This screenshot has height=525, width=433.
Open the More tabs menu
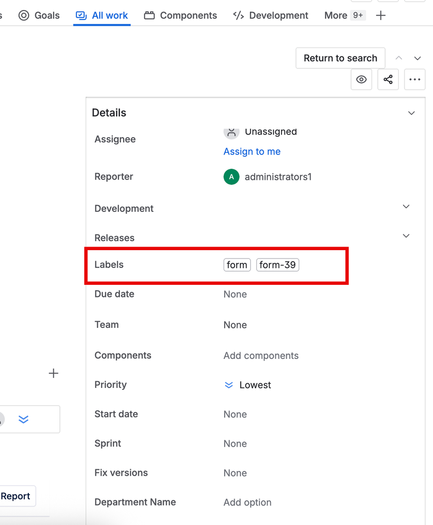click(345, 15)
